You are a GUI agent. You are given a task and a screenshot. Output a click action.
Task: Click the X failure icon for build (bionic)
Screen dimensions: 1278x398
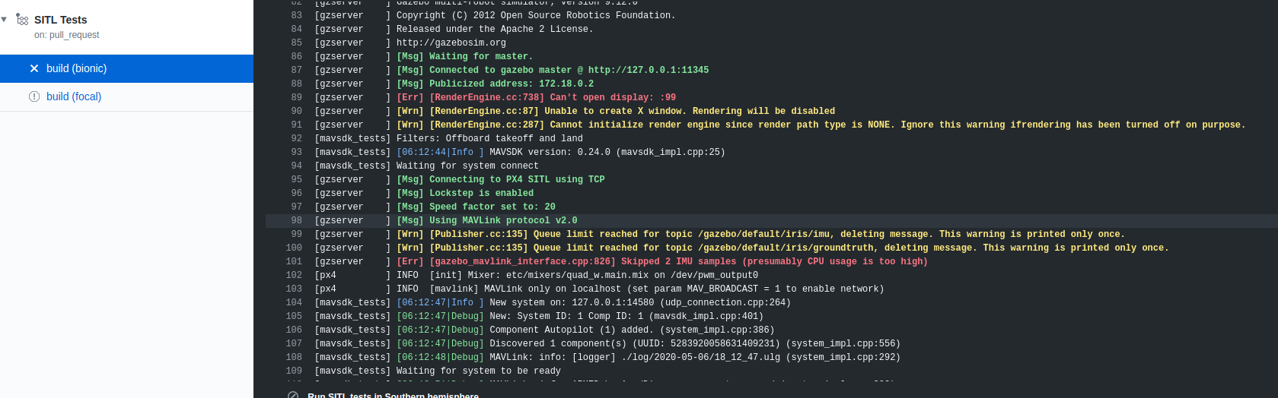click(x=34, y=68)
